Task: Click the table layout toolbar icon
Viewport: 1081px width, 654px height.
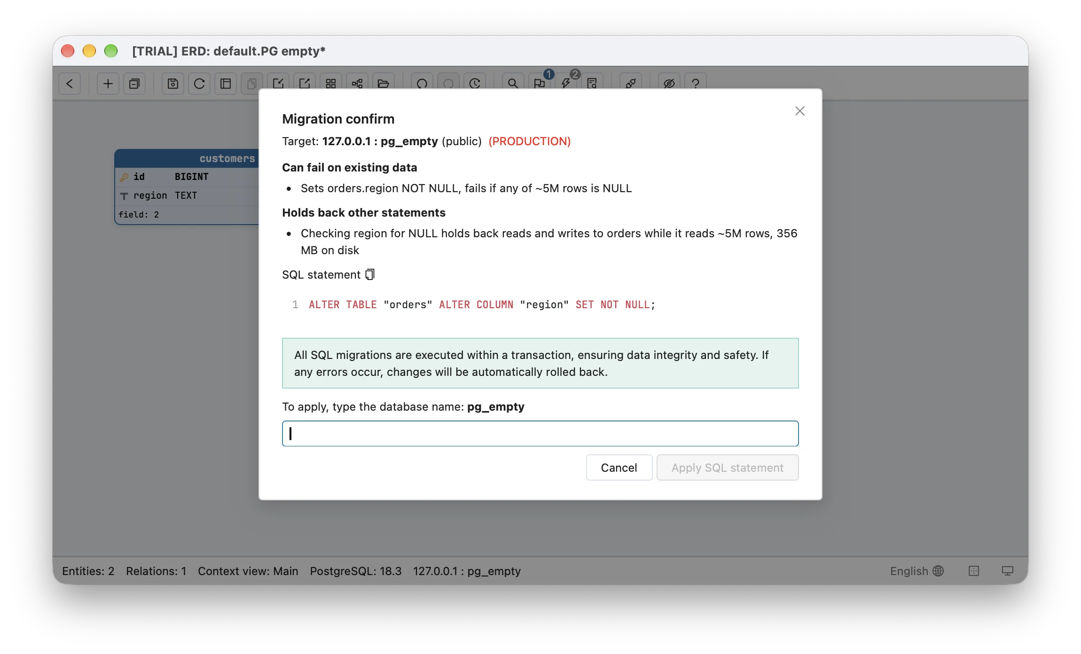Action: pyautogui.click(x=226, y=84)
